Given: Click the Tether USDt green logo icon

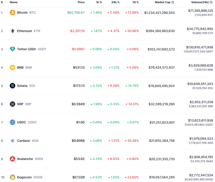Looking at the screenshot, I should [12, 49].
